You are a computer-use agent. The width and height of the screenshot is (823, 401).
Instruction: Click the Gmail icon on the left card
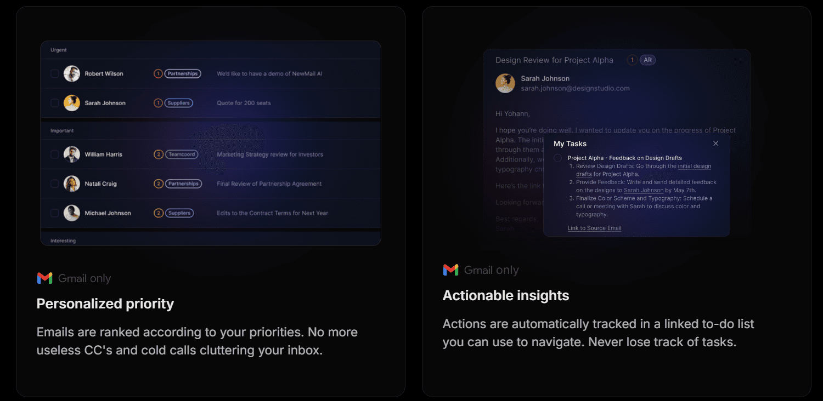[x=44, y=278]
